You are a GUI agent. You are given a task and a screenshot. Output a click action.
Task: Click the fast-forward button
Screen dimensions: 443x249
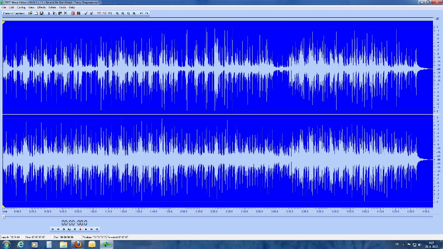click(92, 229)
